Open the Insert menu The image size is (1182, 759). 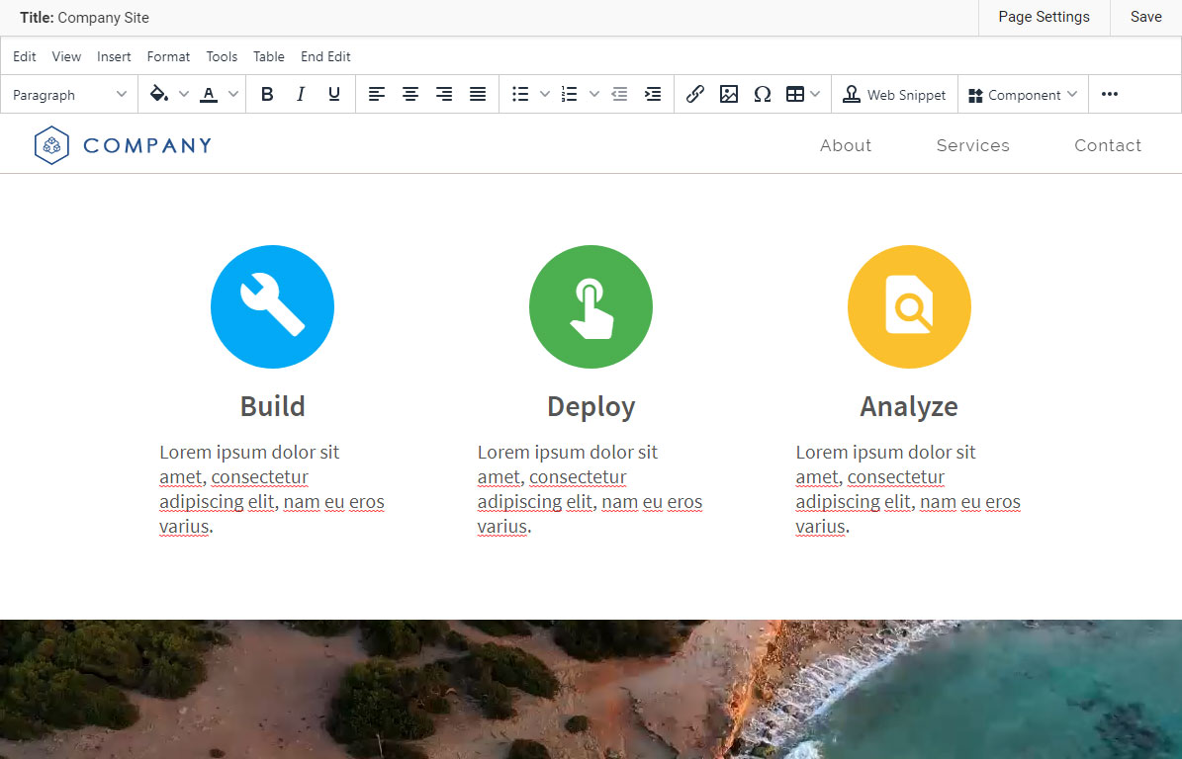tap(114, 56)
